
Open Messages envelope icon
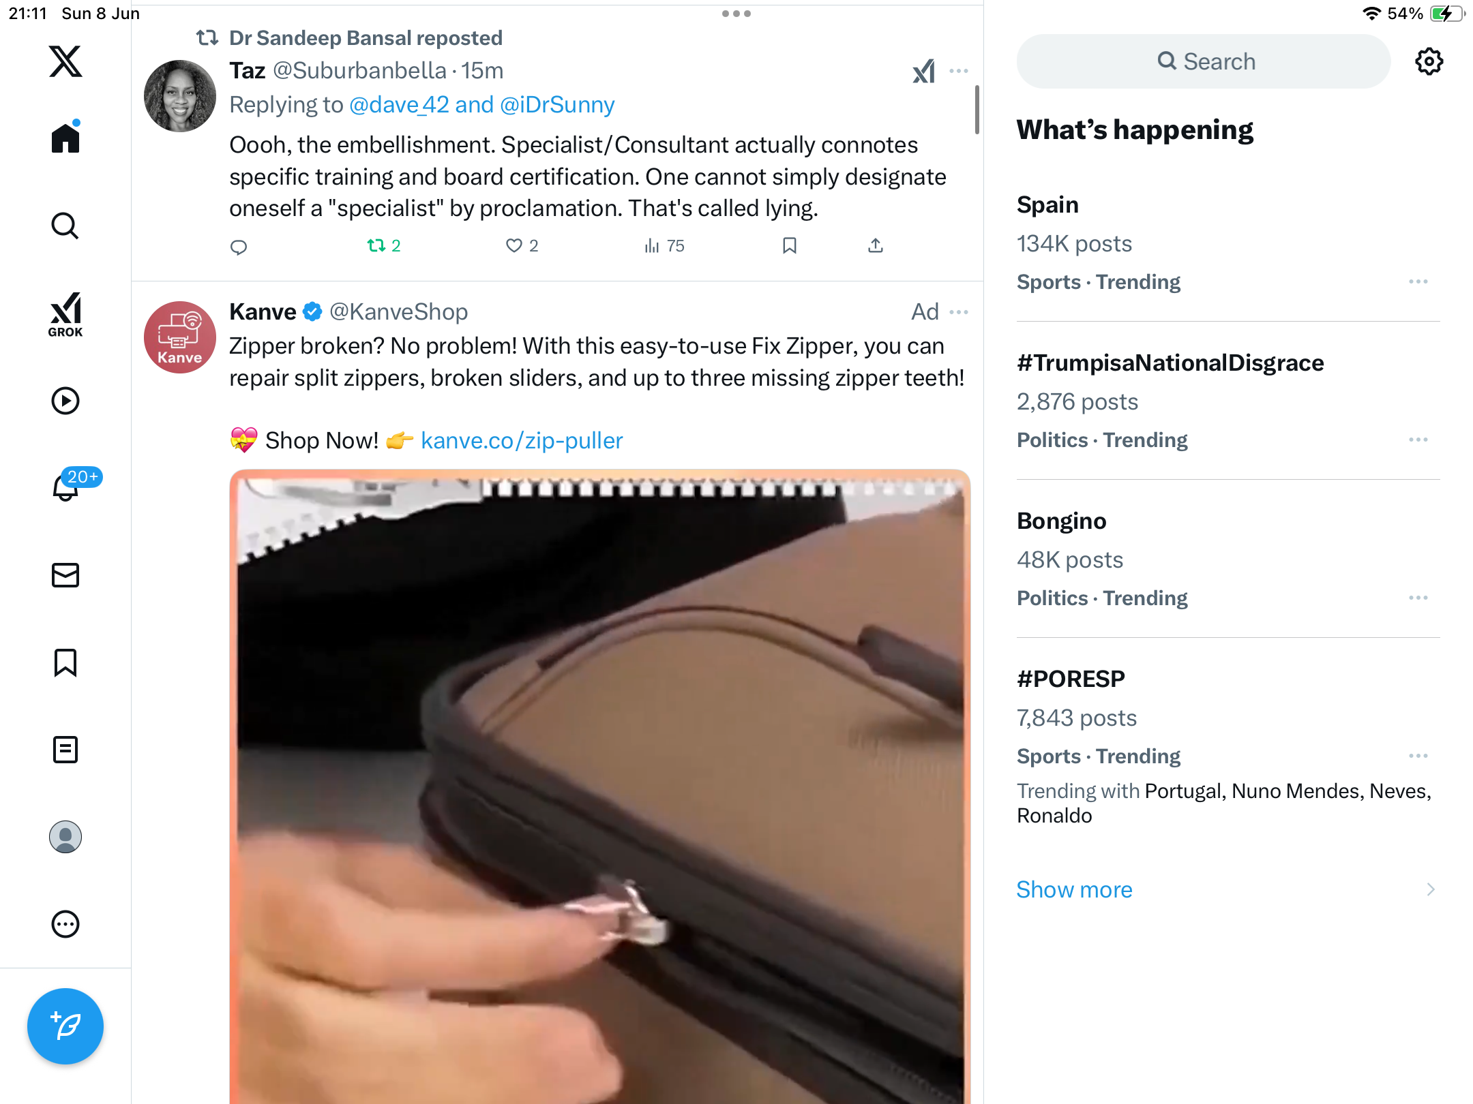(x=65, y=575)
